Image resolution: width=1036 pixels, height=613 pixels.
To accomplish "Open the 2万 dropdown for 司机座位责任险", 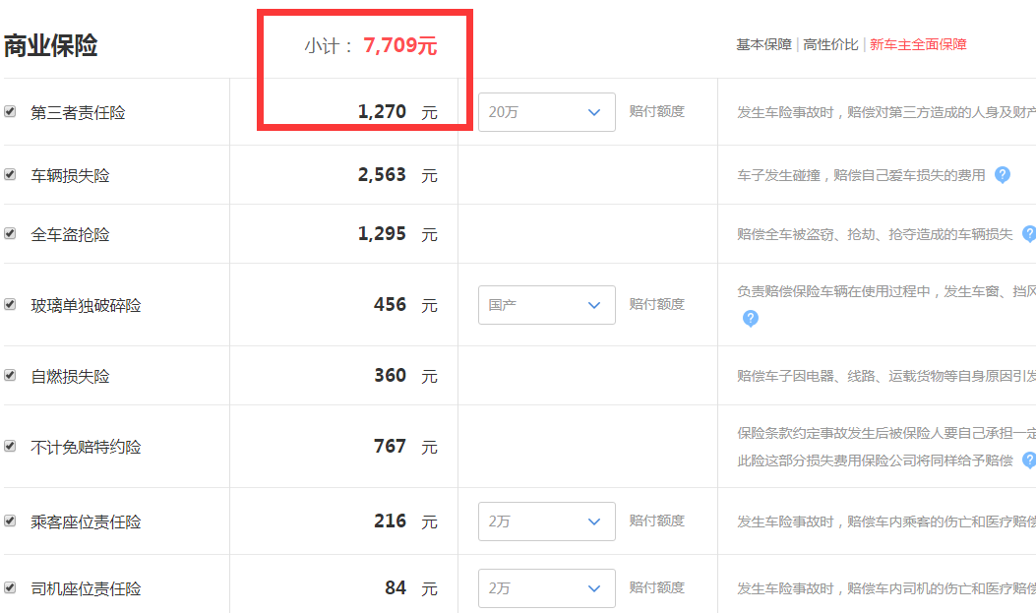I will click(546, 588).
